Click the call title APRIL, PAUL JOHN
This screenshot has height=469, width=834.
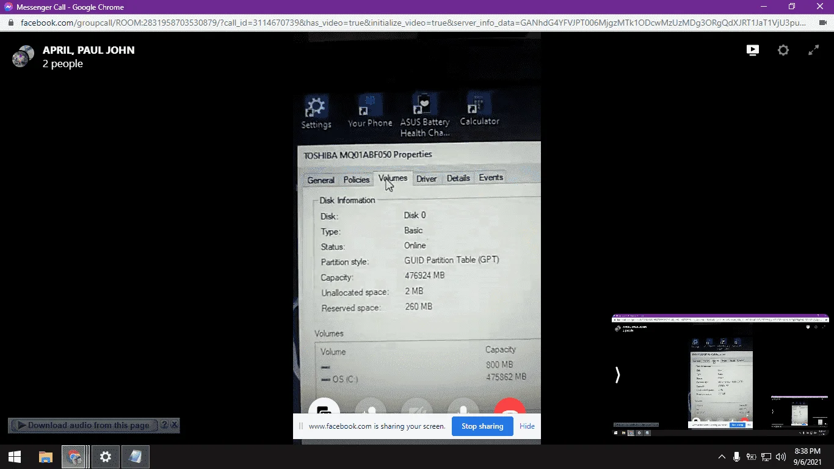89,50
